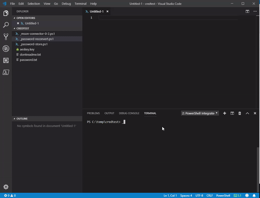Maximize the panel with the chevron icon
The height and width of the screenshot is (198, 260).
[248, 113]
